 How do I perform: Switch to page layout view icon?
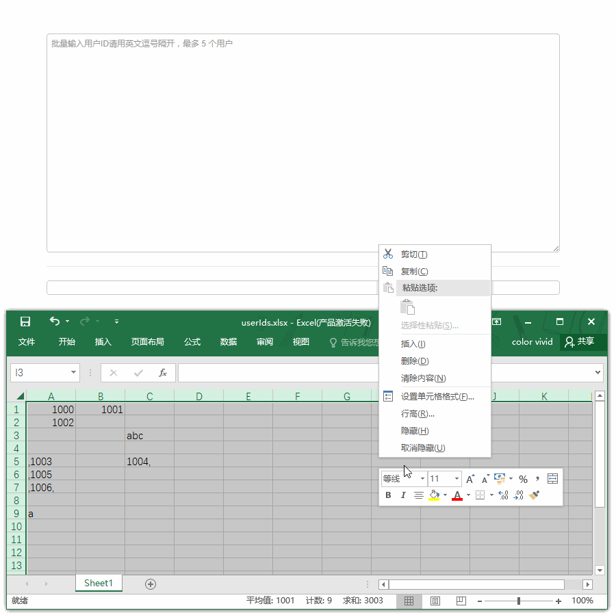pos(435,601)
